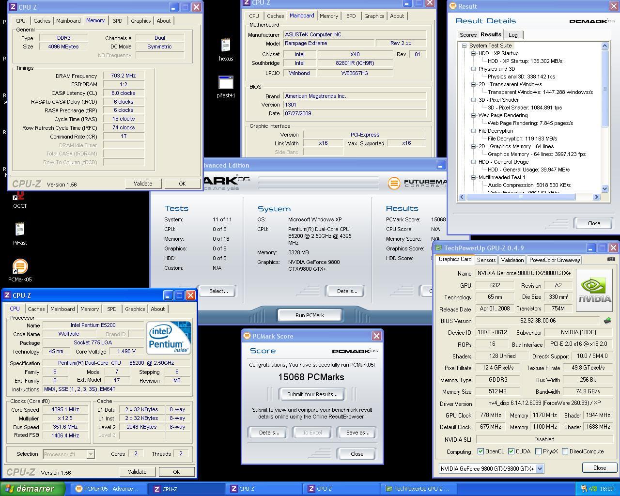620x496 pixels.
Task: Click Submit Your Results button
Action: 312,394
